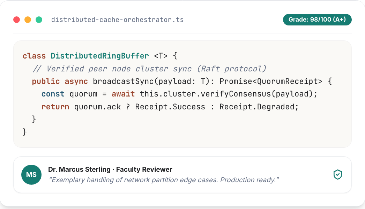Select the distributed-cache-orchestrator.ts file name
Viewport: 365px width, 209px height.
coord(117,20)
